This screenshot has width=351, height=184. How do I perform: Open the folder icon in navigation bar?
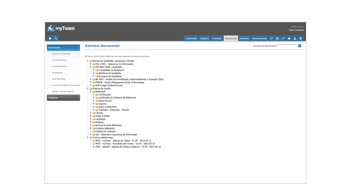coord(289,38)
